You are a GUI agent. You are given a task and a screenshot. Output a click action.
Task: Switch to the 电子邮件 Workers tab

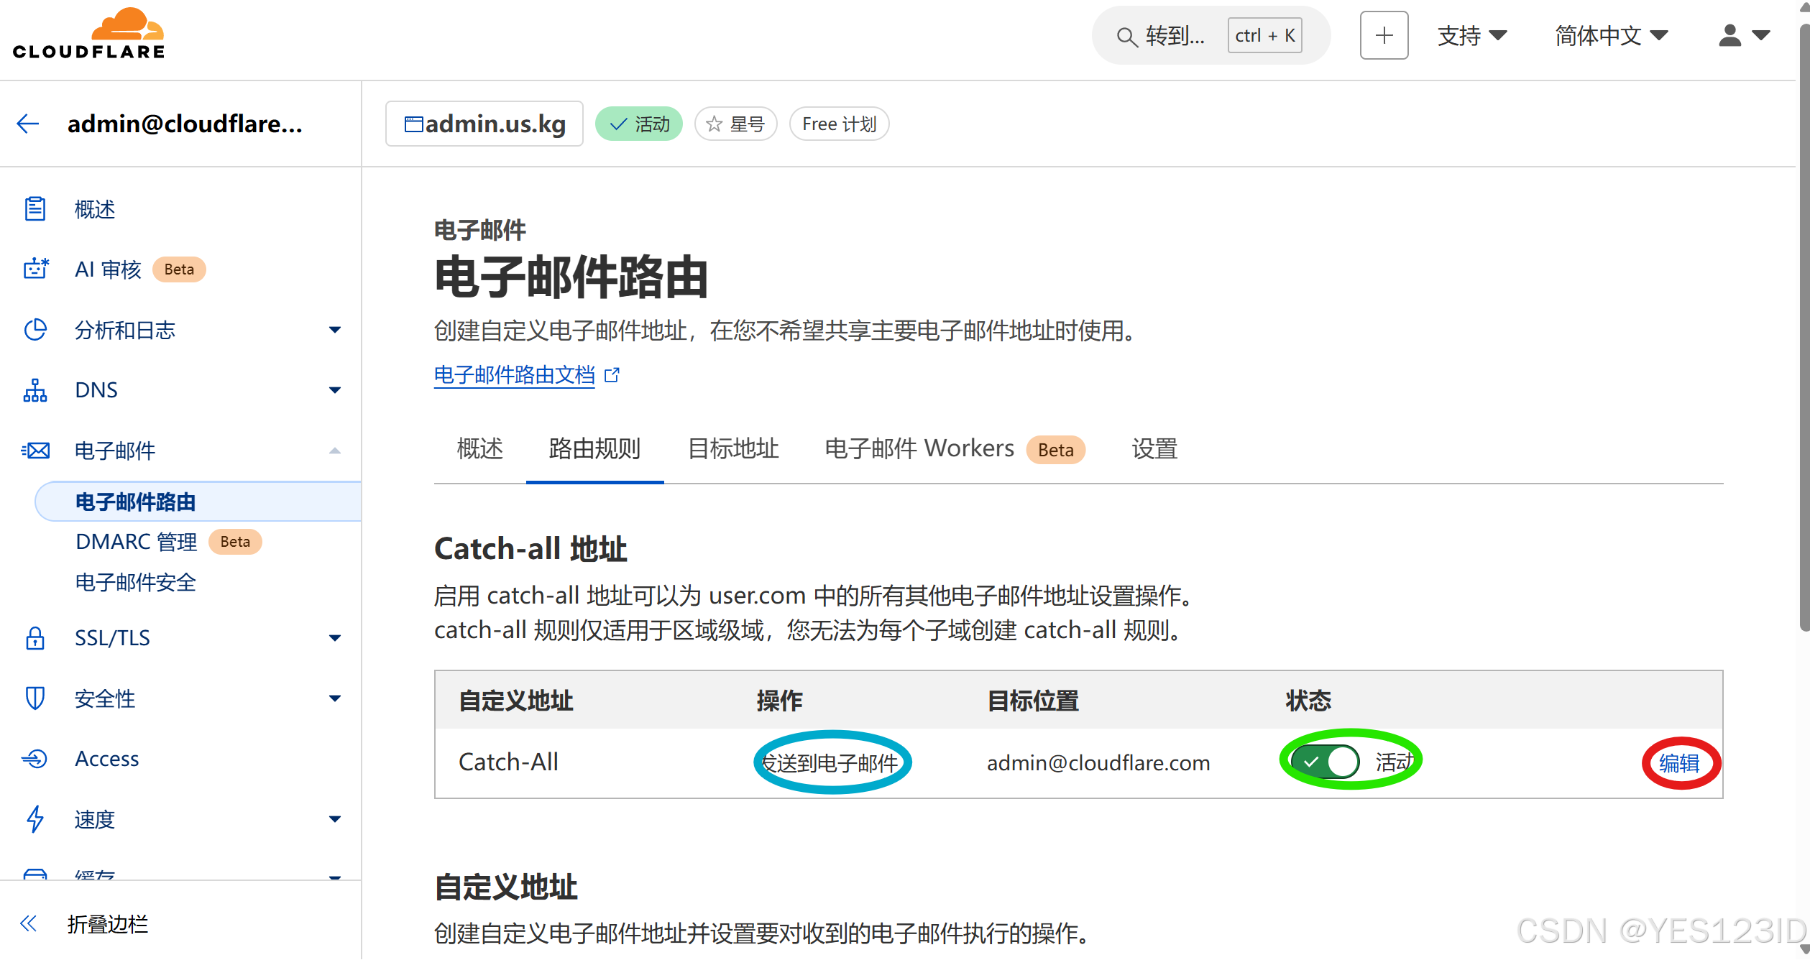click(919, 449)
